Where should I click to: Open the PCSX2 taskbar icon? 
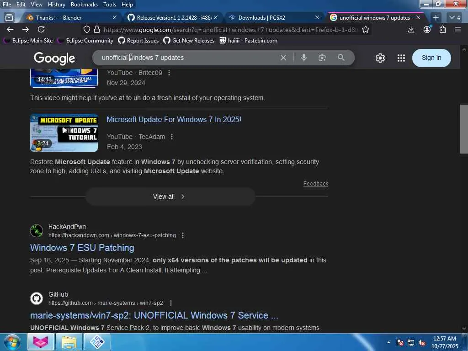[97, 342]
